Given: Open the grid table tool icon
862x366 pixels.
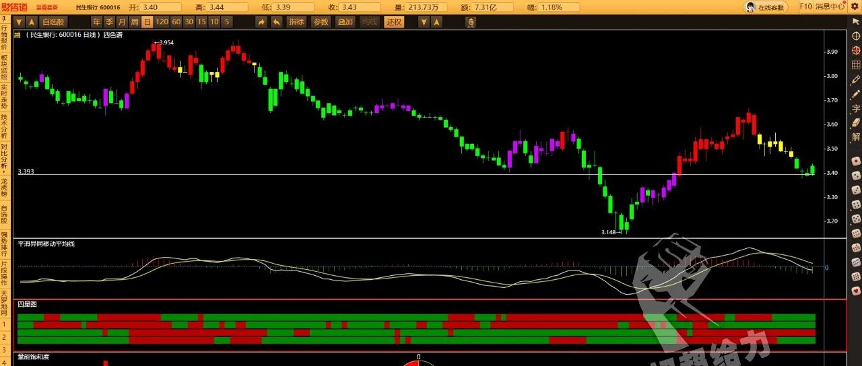Looking at the screenshot, I should coord(856,65).
